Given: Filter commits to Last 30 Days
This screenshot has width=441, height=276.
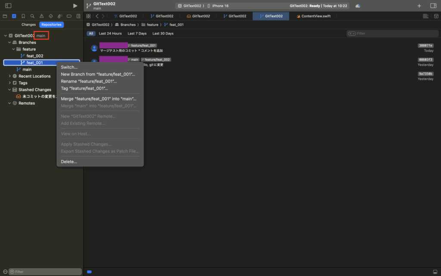Looking at the screenshot, I should coord(163,33).
